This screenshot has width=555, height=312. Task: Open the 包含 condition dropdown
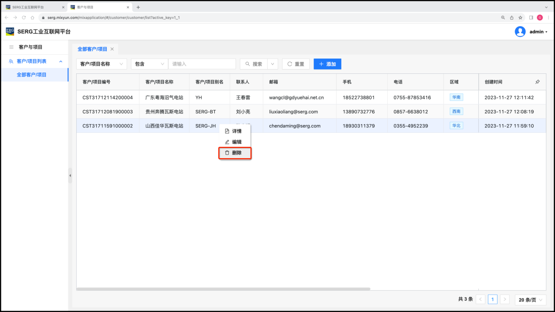pyautogui.click(x=149, y=64)
